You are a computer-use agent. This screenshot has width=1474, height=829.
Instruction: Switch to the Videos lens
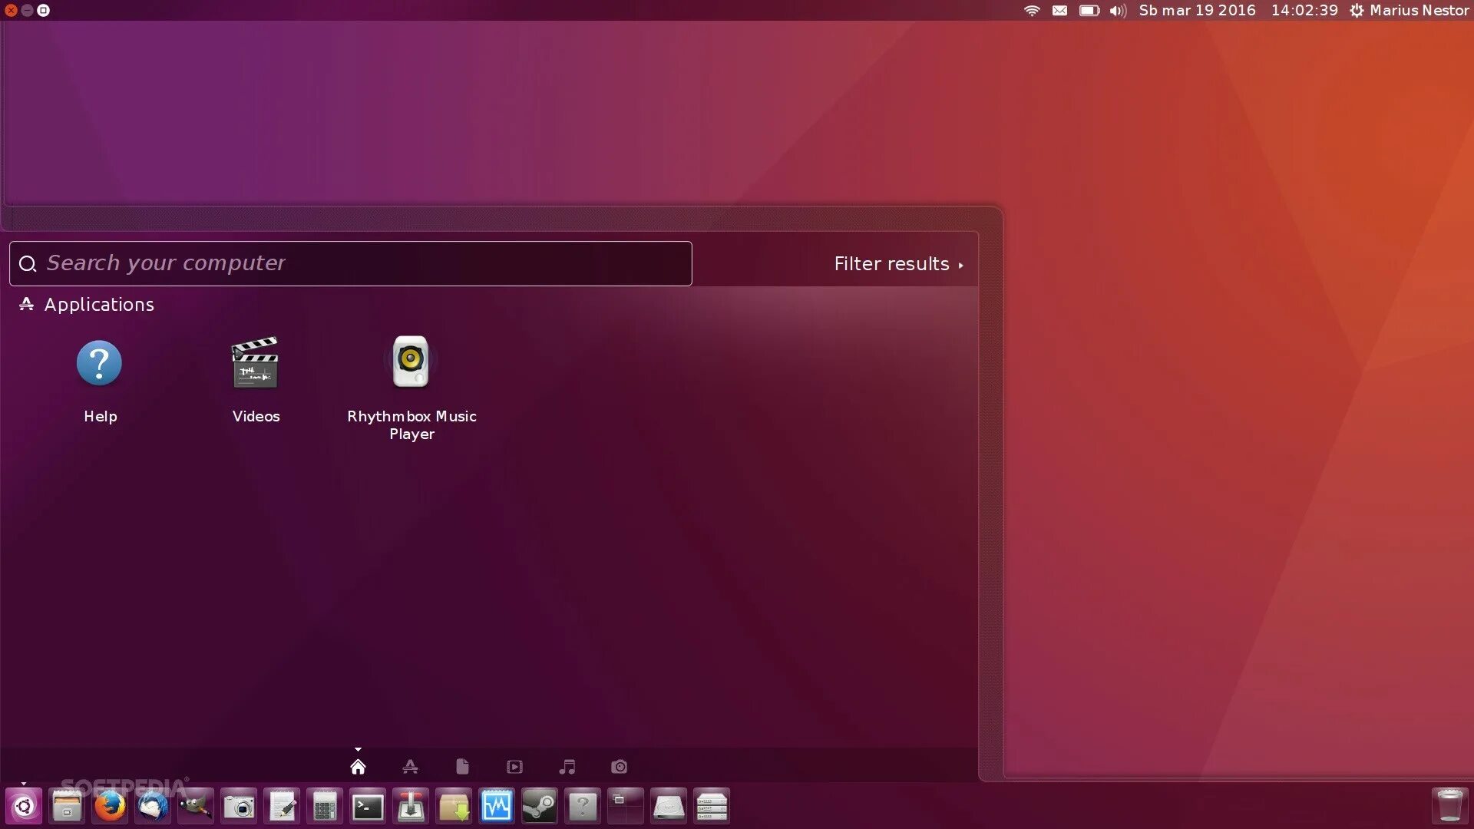click(x=514, y=767)
